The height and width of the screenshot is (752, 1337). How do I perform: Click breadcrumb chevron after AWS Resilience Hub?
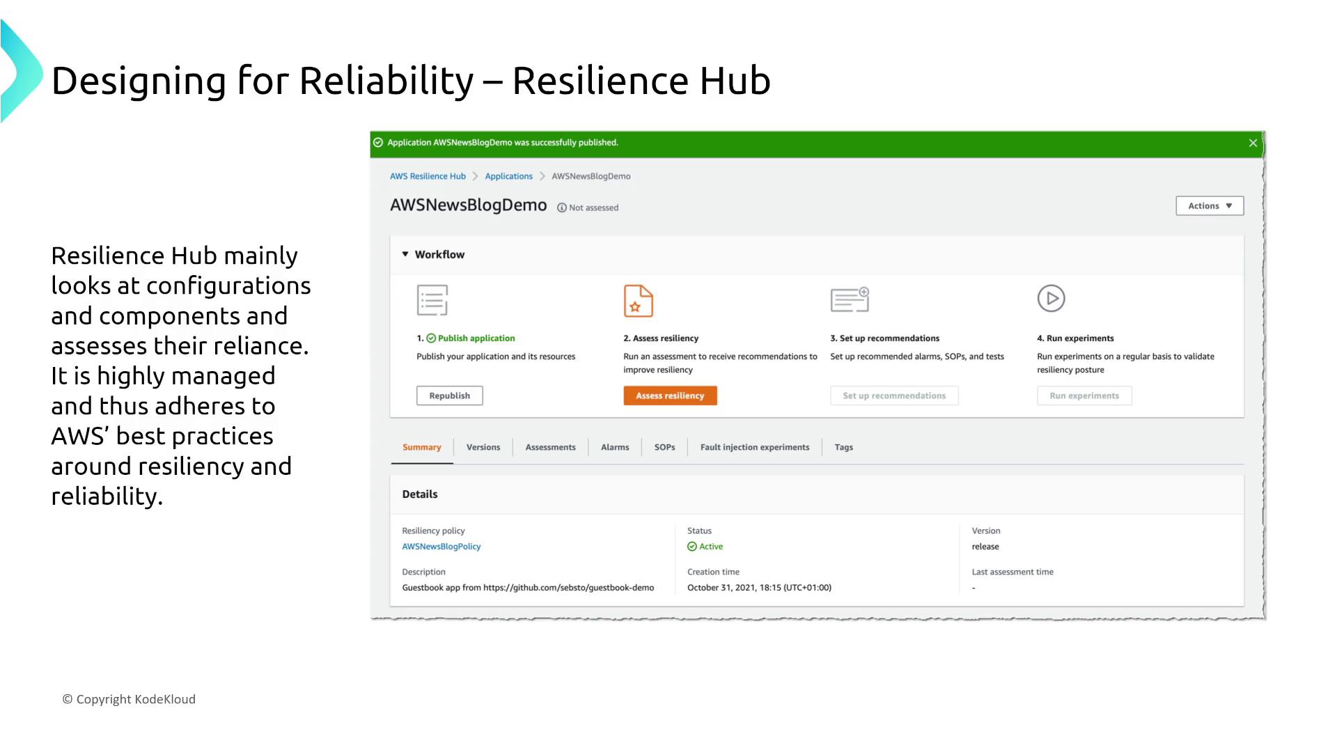tap(476, 176)
